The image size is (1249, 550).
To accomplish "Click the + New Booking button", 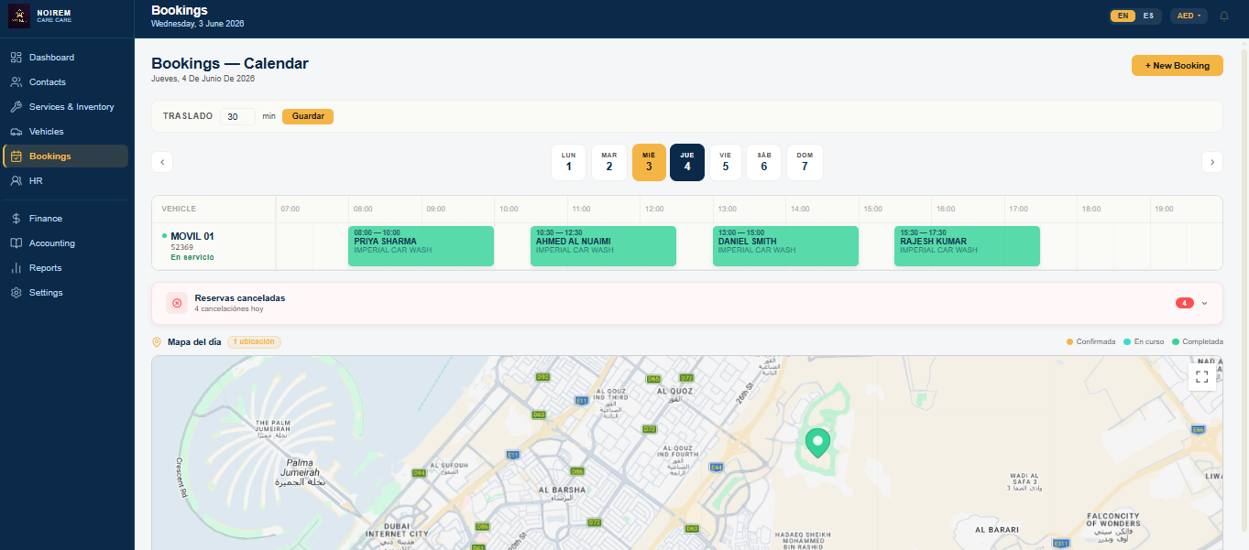I will point(1178,66).
